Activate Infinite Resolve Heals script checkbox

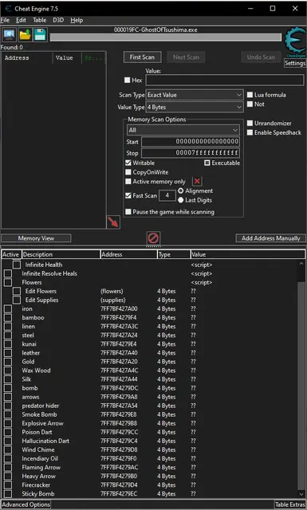[x=8, y=273]
